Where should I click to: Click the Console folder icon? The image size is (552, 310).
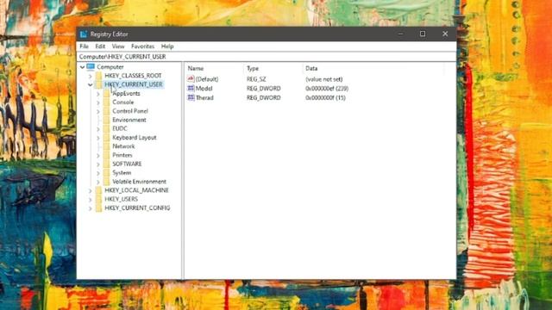[107, 102]
